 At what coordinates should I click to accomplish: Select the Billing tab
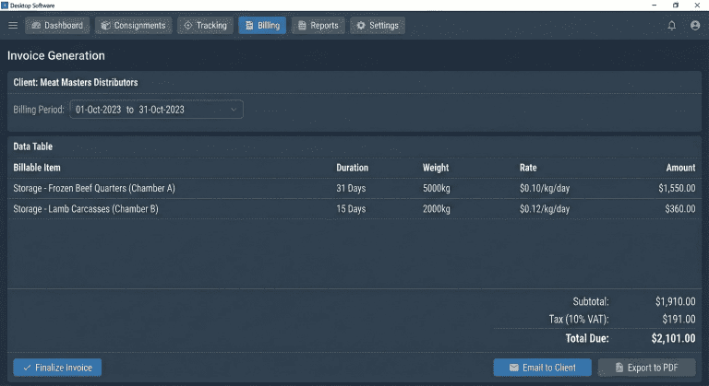click(262, 26)
